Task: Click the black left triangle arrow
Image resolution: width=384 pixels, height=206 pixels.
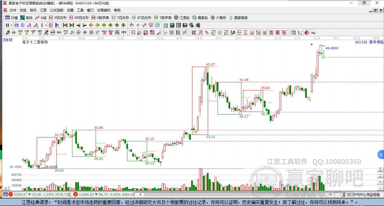Action: (78, 25)
